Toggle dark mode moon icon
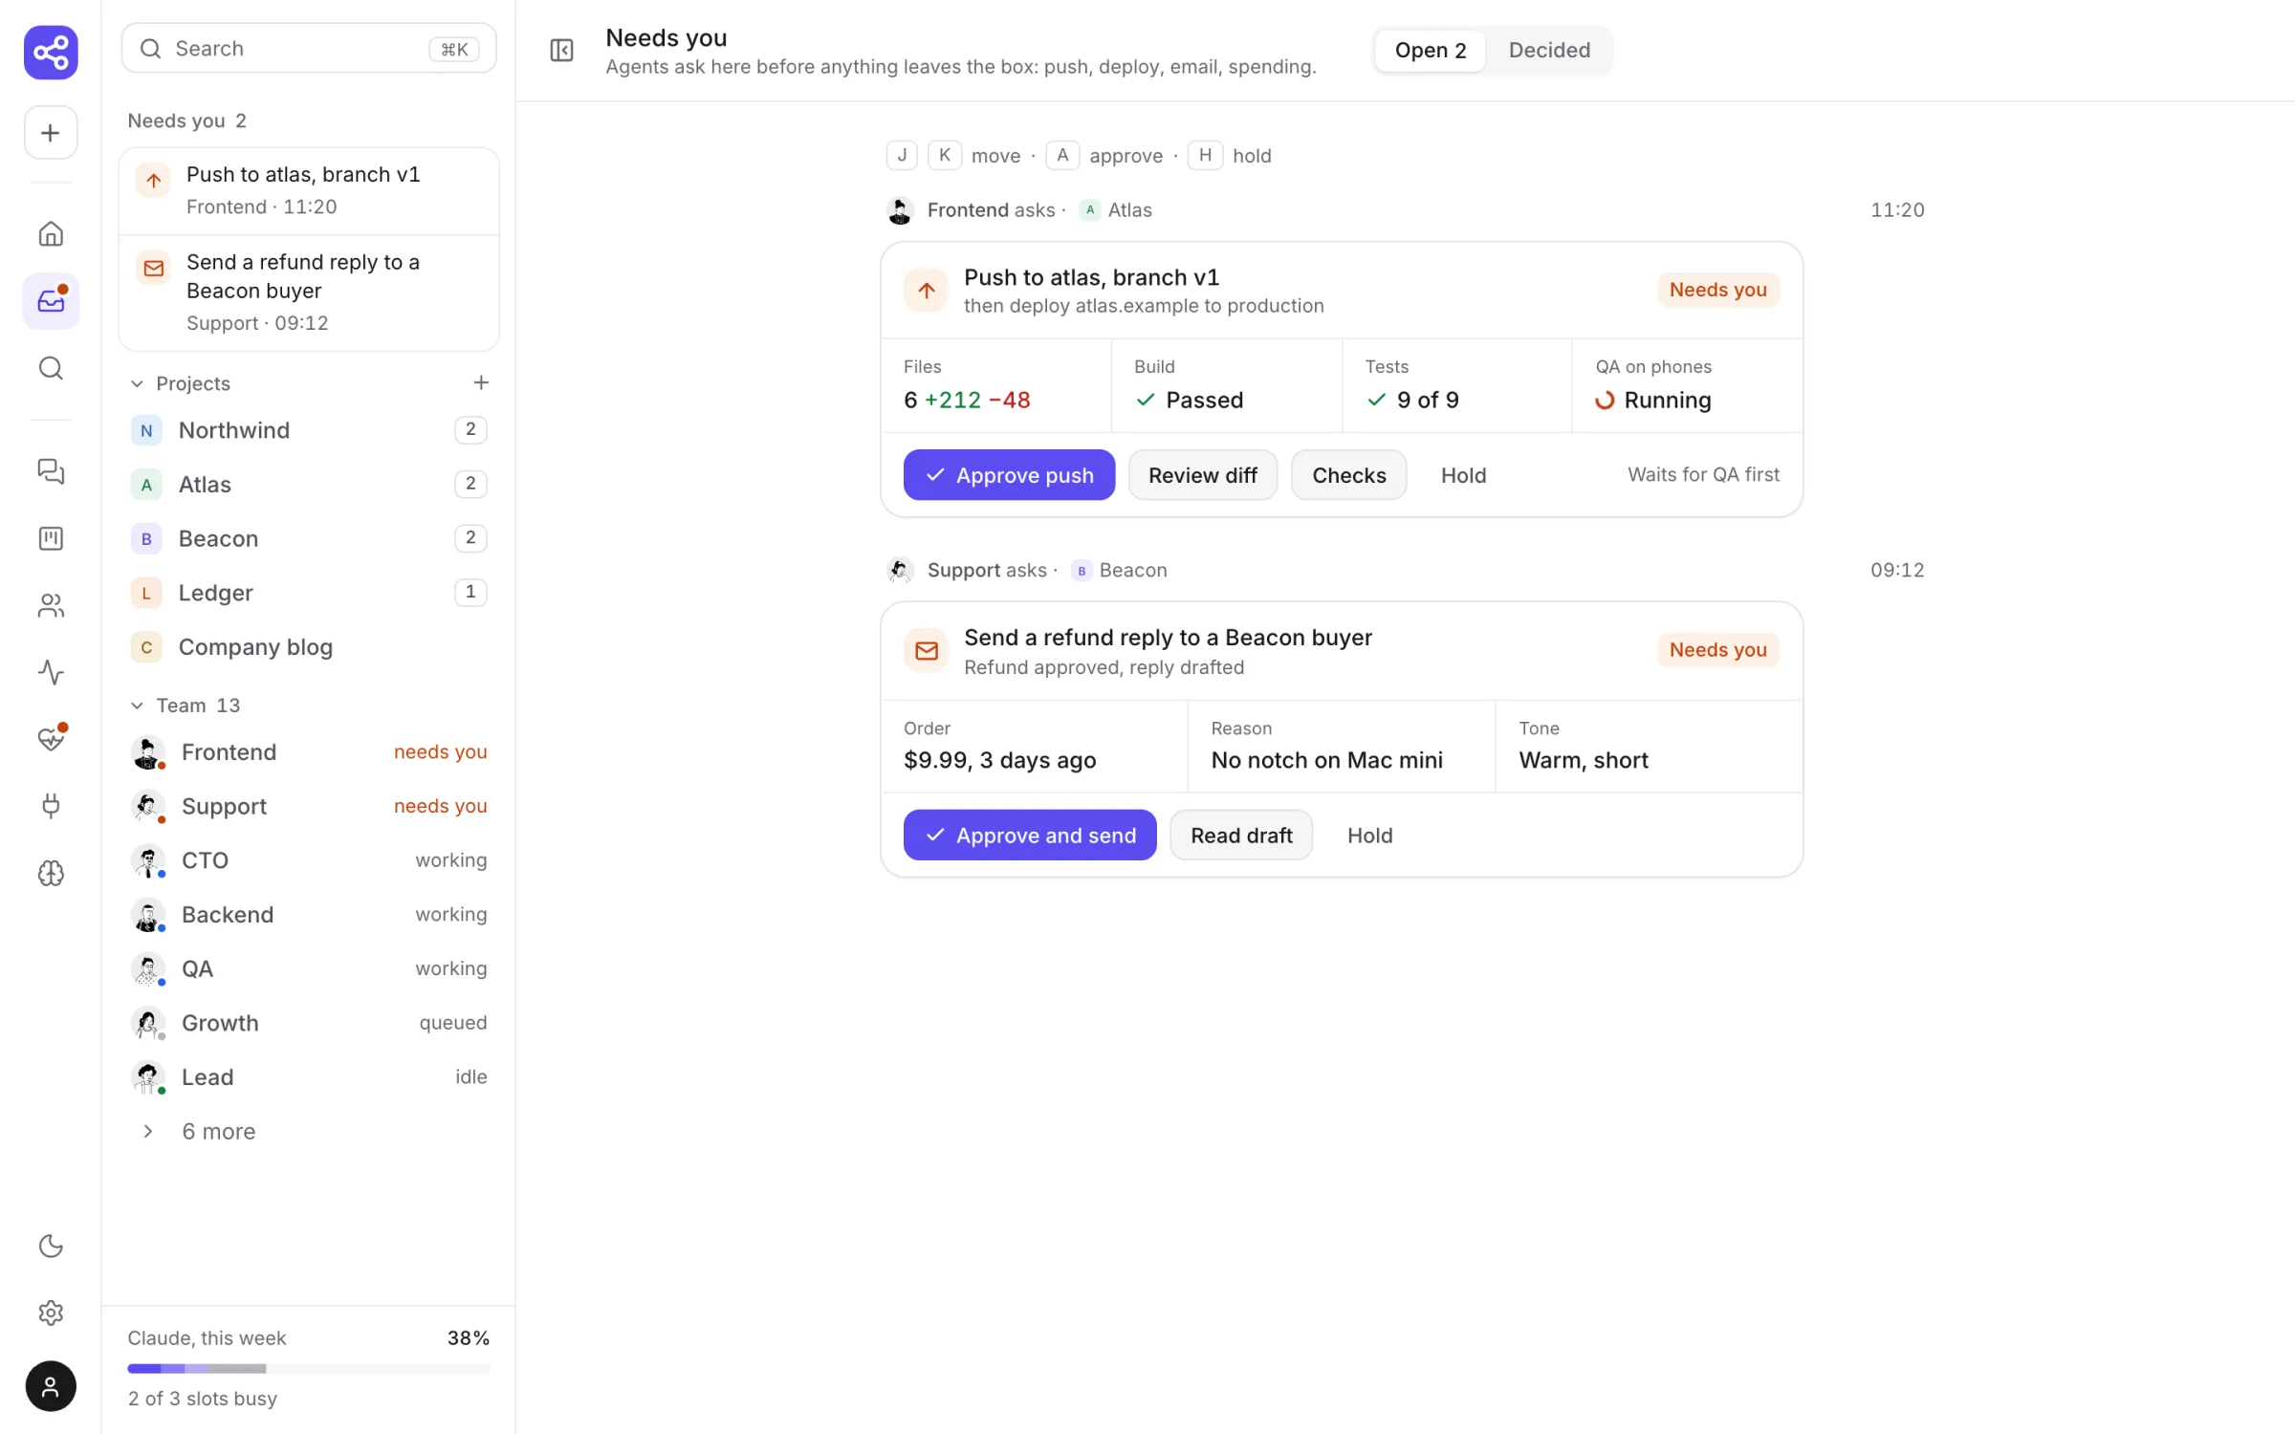2295x1434 pixels. click(51, 1246)
